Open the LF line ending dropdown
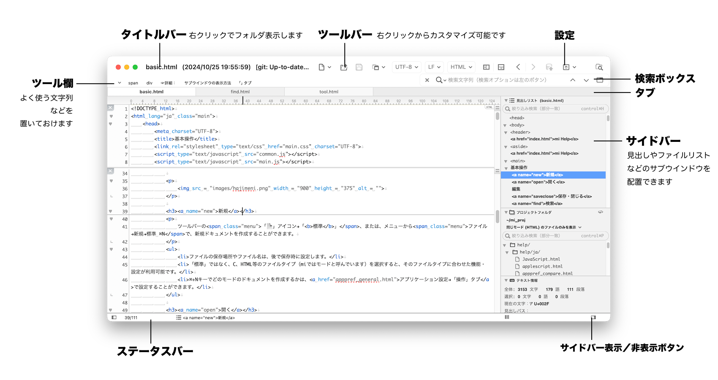The height and width of the screenshot is (380, 718). [x=434, y=67]
